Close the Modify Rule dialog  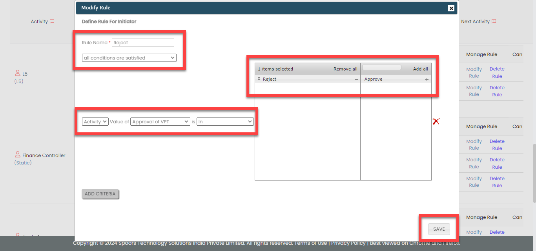[x=451, y=8]
